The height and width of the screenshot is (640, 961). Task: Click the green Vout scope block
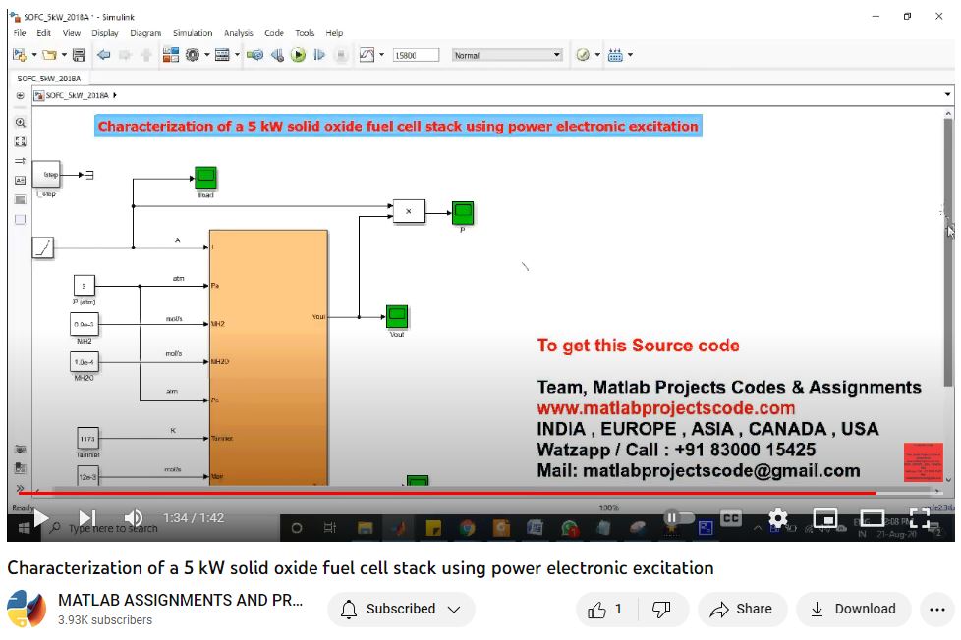[397, 317]
